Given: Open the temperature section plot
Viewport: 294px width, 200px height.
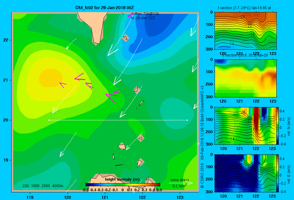Looking at the screenshot, I should tap(245, 31).
